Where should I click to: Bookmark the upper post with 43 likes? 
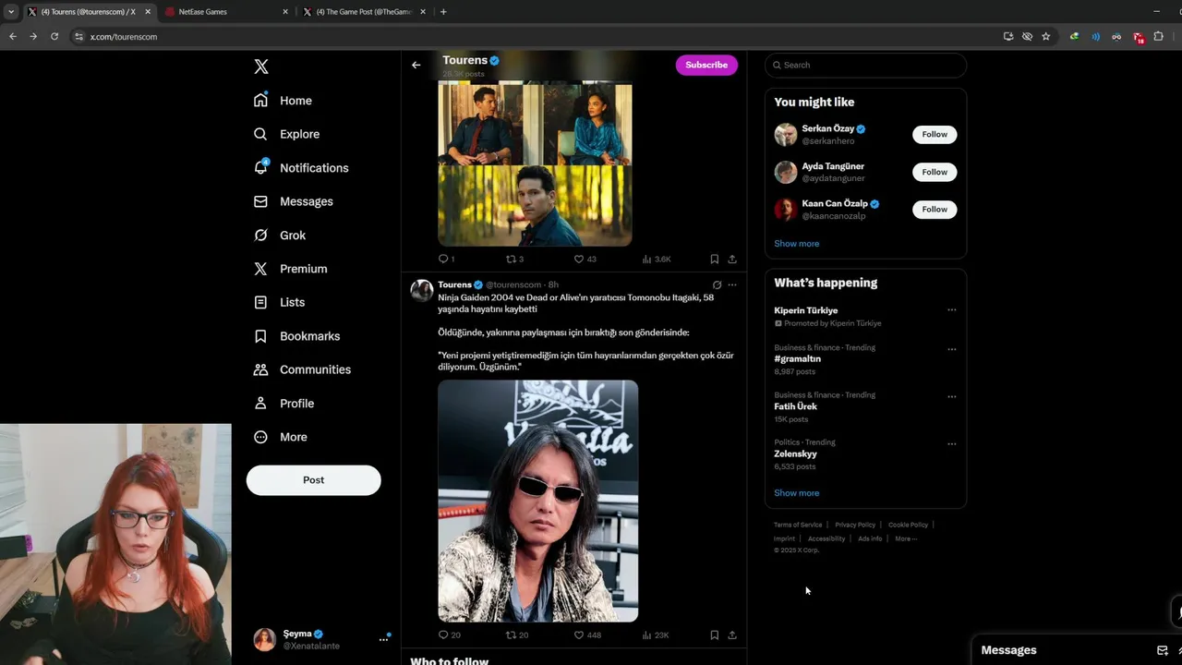714,260
